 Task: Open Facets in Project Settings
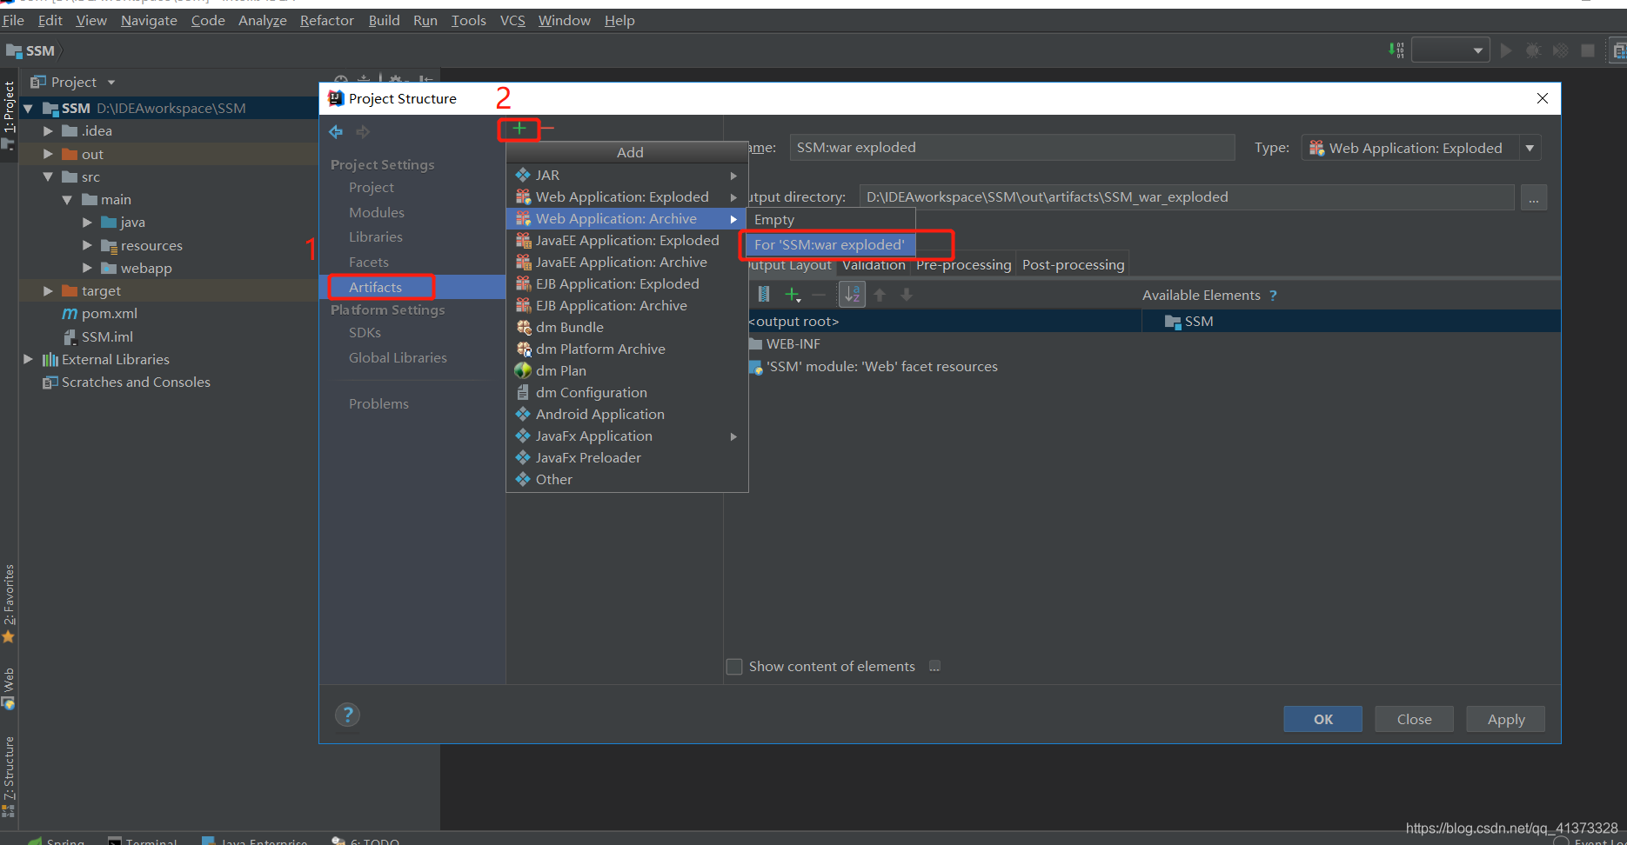click(x=368, y=262)
